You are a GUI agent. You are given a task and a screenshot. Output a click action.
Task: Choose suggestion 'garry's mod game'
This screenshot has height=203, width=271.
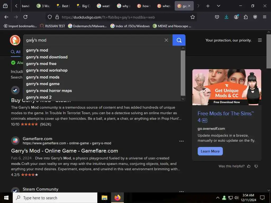coord(102,84)
